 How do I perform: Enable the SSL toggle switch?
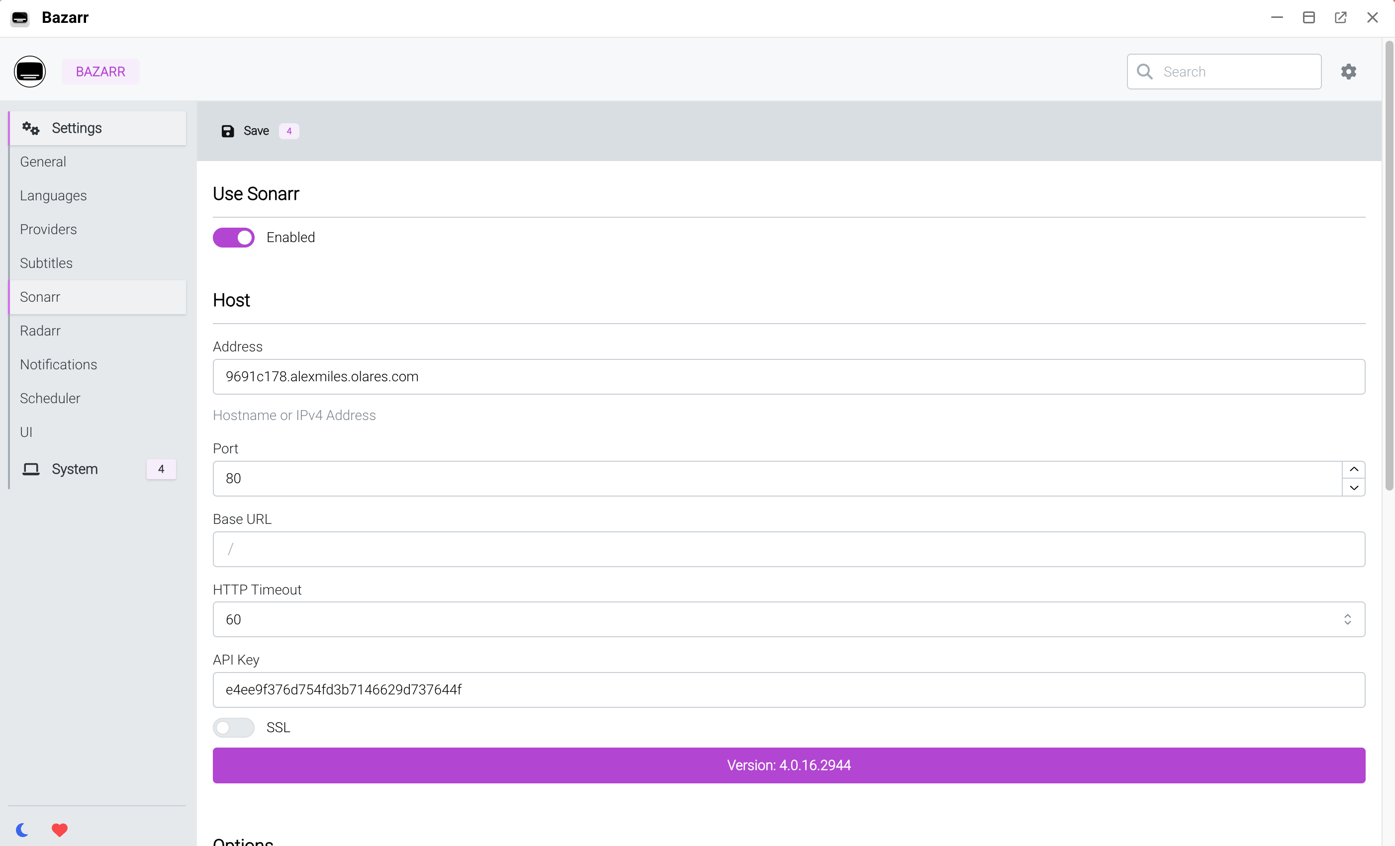(x=233, y=727)
